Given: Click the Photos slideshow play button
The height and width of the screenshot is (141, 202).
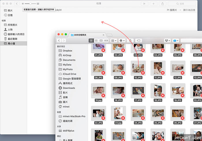Looking at the screenshot, I should point(144,3).
